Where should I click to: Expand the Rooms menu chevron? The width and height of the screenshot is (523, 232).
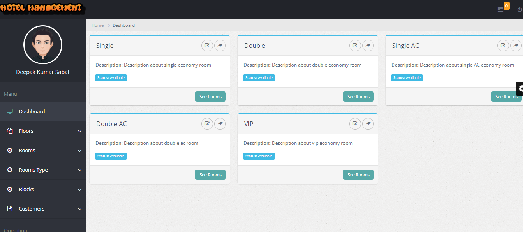[79, 151]
